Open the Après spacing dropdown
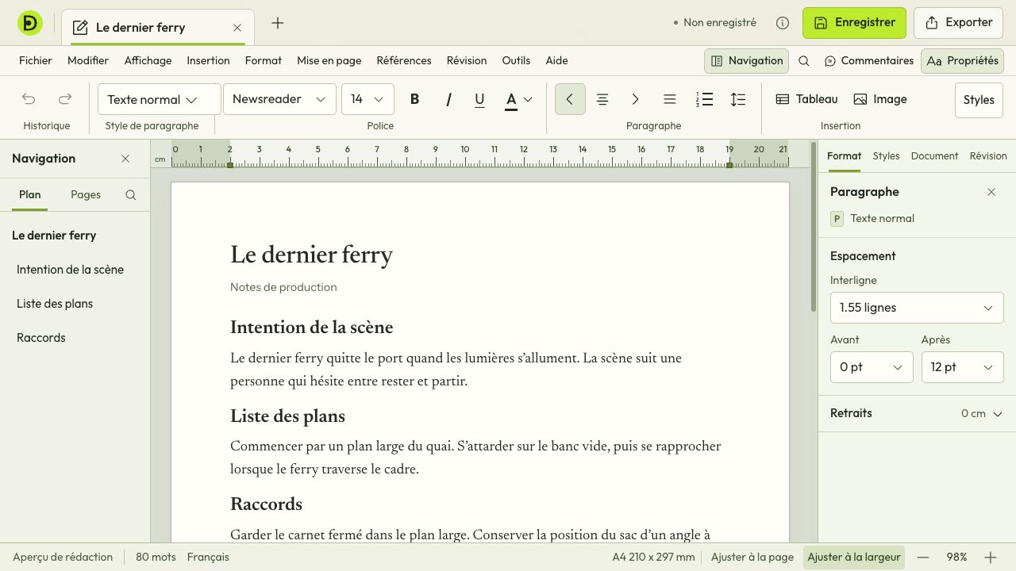Image resolution: width=1016 pixels, height=571 pixels. tap(962, 367)
